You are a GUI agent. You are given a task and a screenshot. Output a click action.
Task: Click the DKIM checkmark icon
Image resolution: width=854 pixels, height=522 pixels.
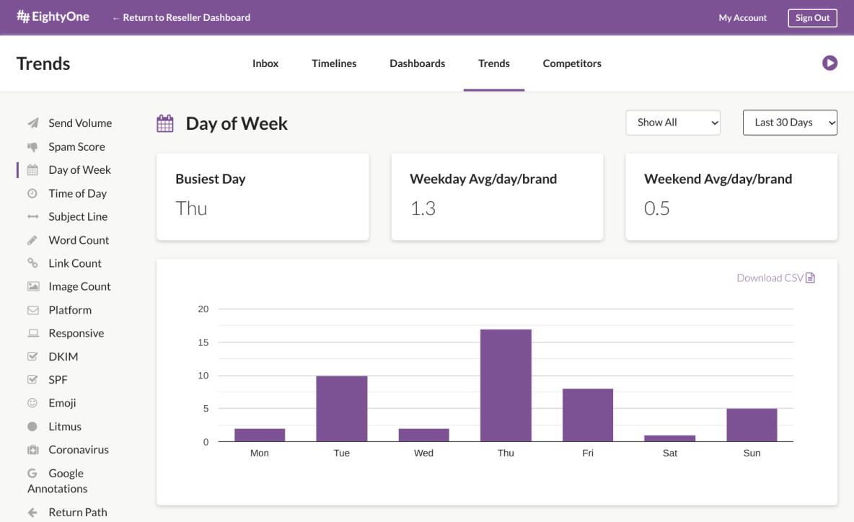point(32,356)
